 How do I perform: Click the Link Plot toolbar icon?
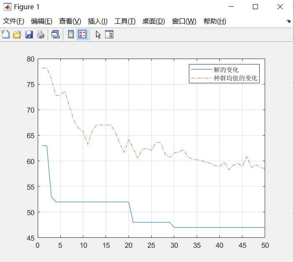56,35
